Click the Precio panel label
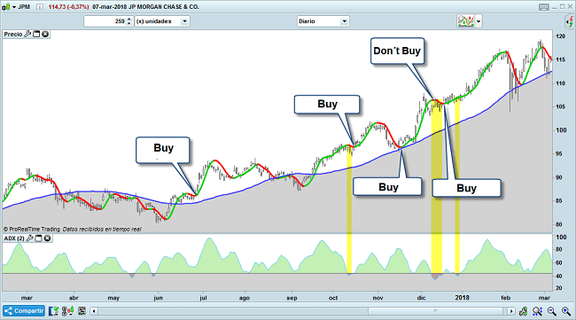The width and height of the screenshot is (576, 320). click(x=13, y=35)
